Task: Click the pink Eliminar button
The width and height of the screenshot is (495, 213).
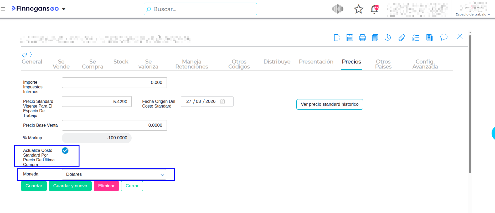Action: (x=106, y=186)
